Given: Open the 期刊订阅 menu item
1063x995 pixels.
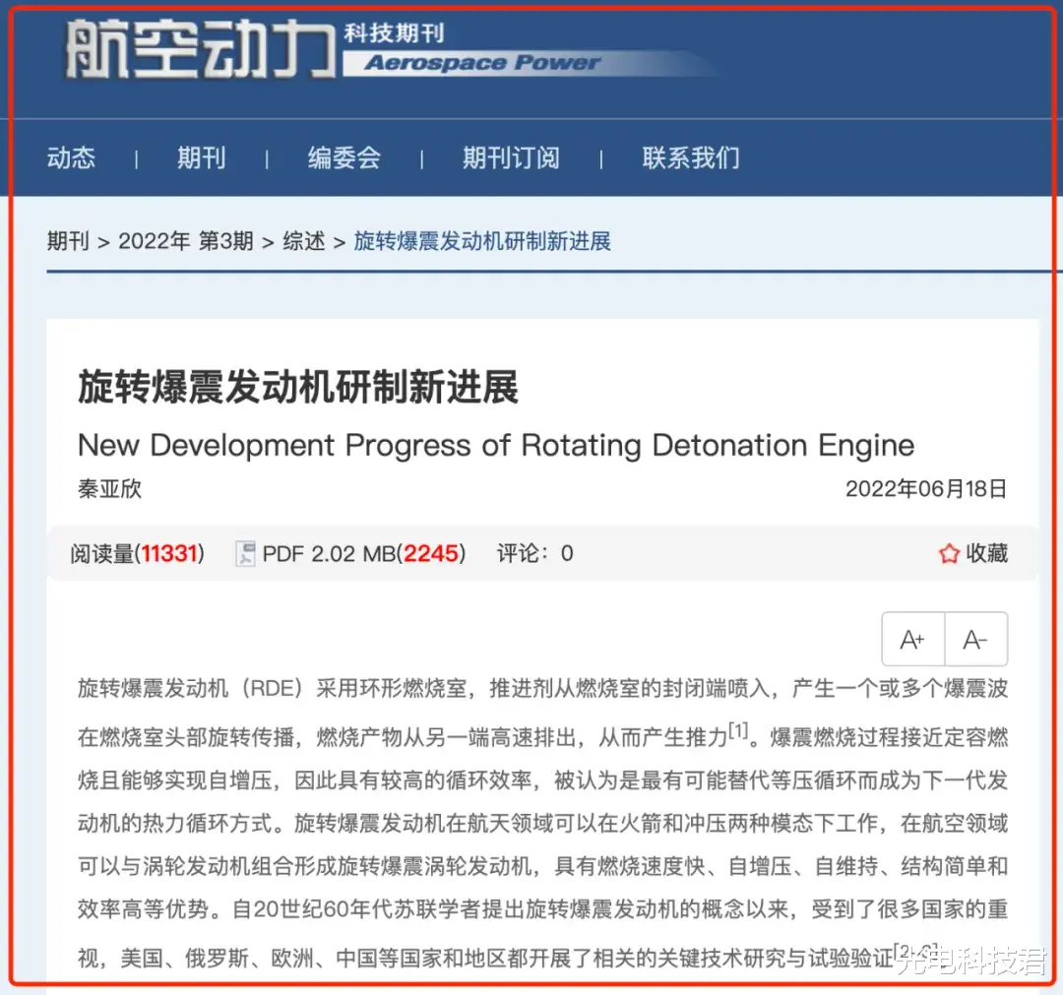Looking at the screenshot, I should [x=511, y=157].
